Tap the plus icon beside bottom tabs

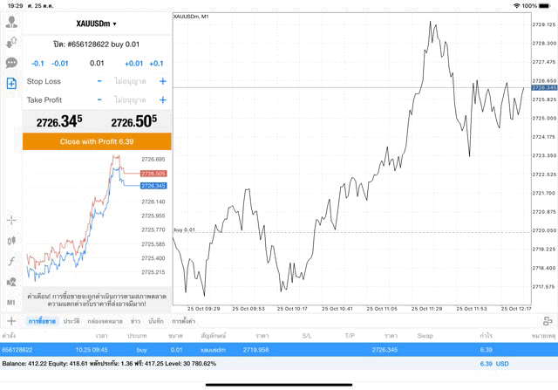click(x=10, y=321)
